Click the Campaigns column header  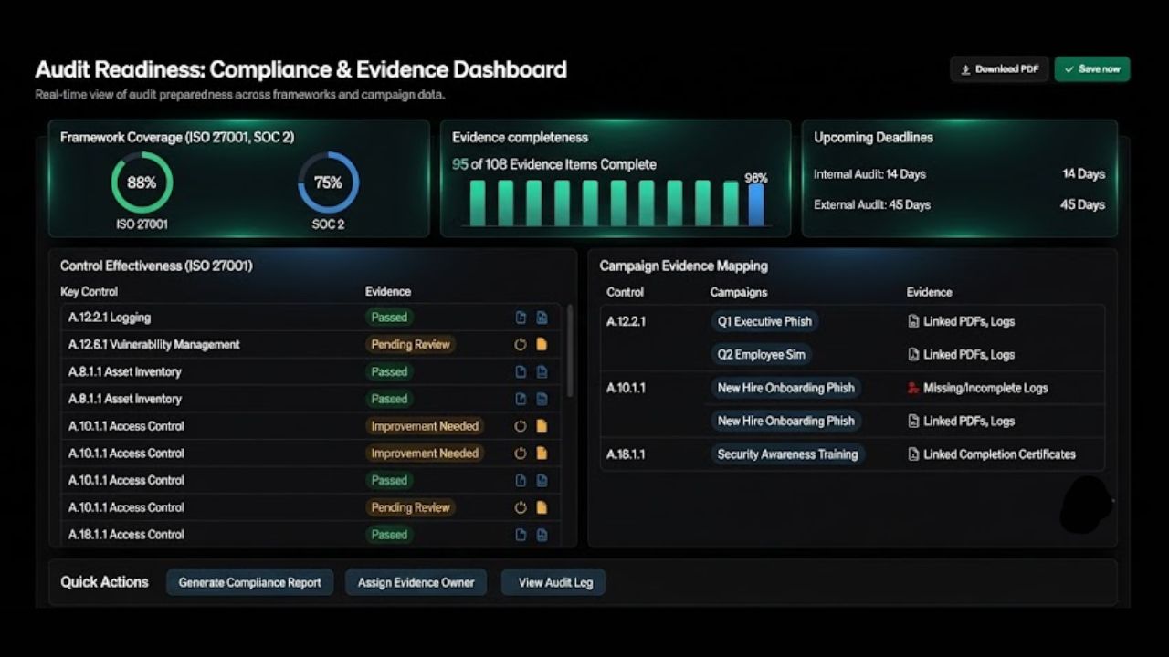click(739, 293)
